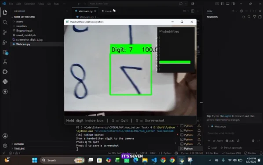This screenshot has width=263, height=165.
Task: Open the Edit menu
Action: 18,4
